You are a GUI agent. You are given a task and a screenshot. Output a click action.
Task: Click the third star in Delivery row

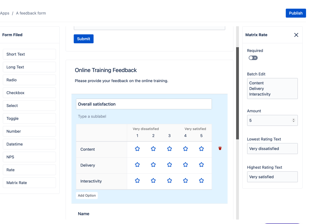coord(170,165)
